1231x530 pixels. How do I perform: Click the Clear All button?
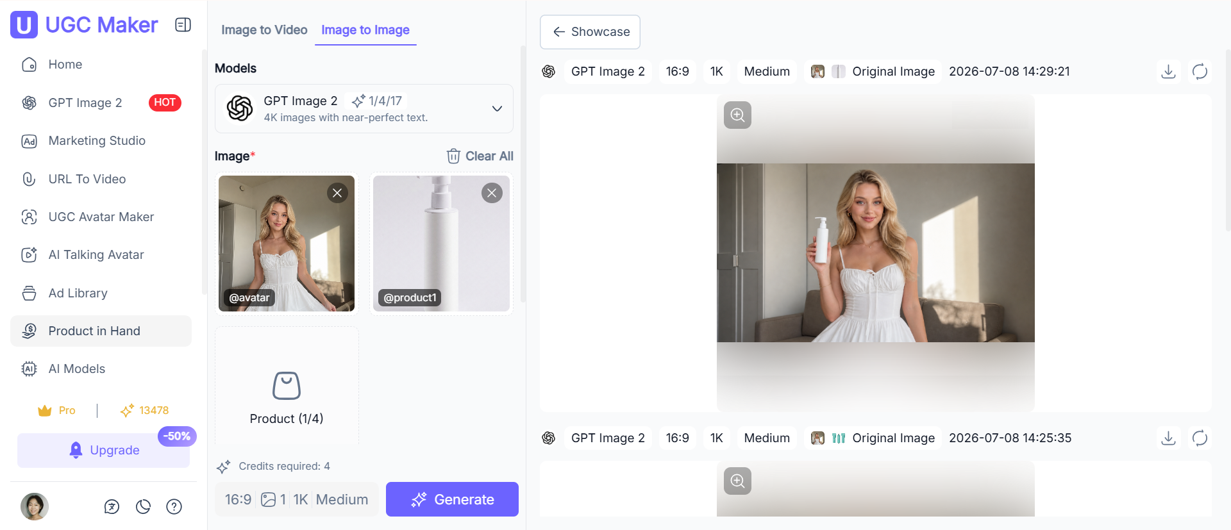(480, 156)
